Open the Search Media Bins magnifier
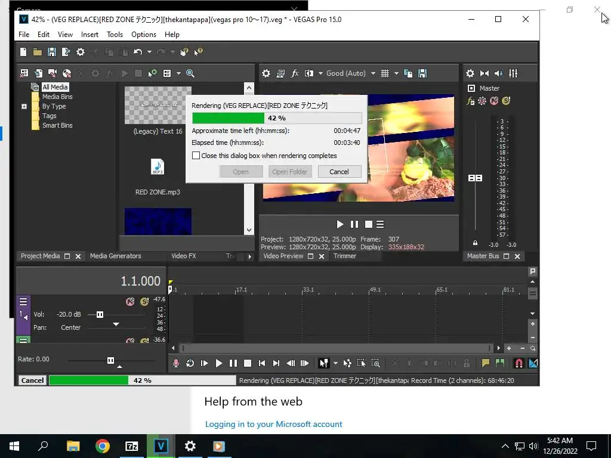This screenshot has width=611, height=458. pyautogui.click(x=190, y=73)
